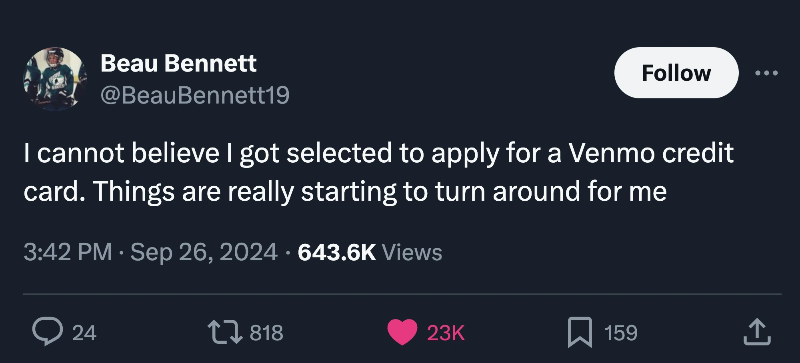This screenshot has width=800, height=363.
Task: Share the tweet with the upload arrow icon
Action: (757, 332)
